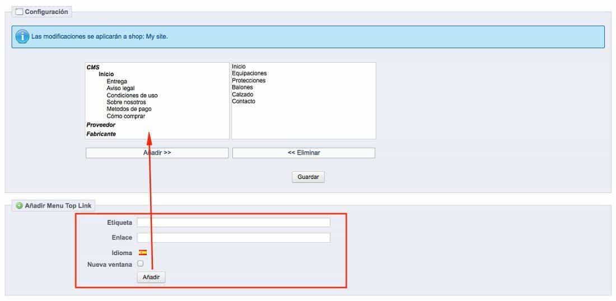Select the Proveedor group
The height and width of the screenshot is (301, 616).
click(101, 125)
